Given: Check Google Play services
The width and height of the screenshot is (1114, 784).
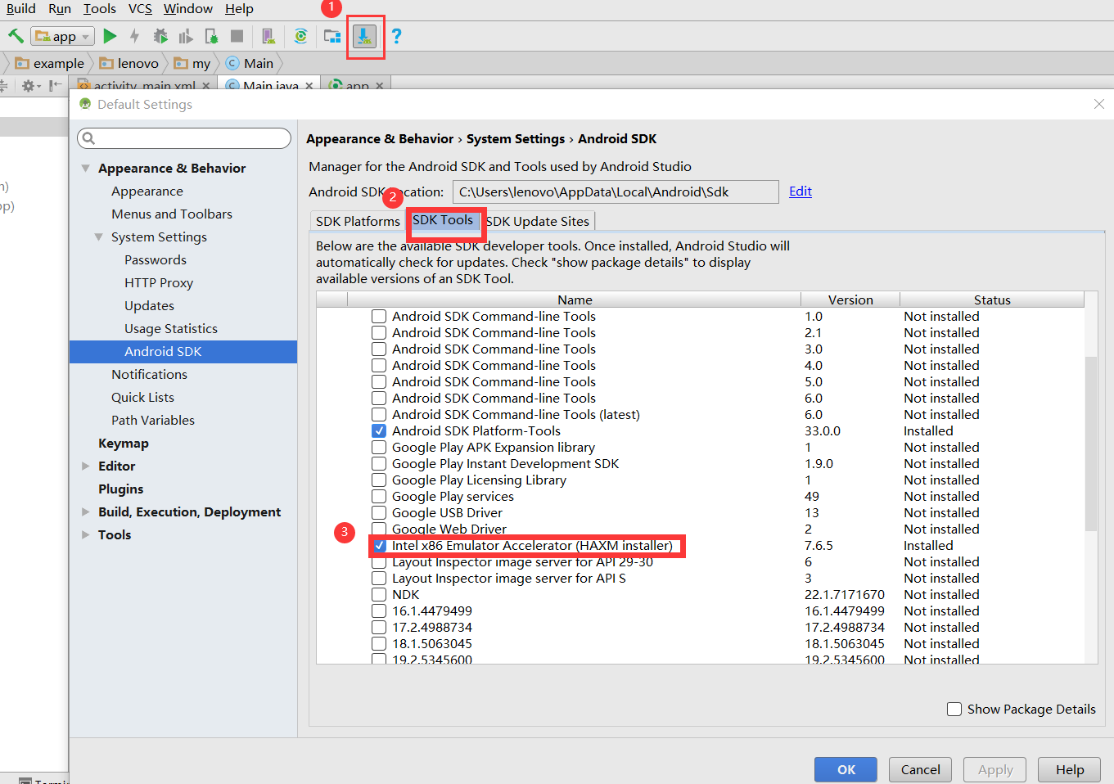Looking at the screenshot, I should click(379, 496).
